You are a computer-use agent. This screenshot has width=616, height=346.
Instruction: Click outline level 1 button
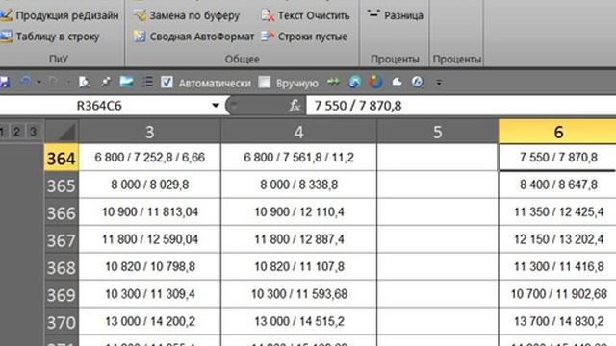click(2, 132)
